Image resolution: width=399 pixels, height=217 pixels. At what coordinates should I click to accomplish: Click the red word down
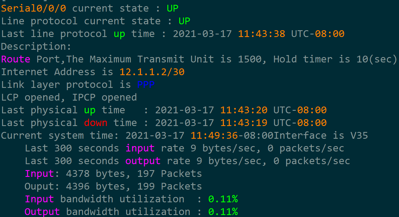click(x=96, y=123)
